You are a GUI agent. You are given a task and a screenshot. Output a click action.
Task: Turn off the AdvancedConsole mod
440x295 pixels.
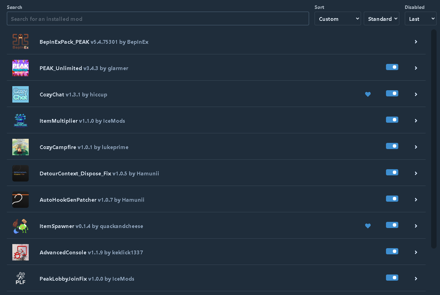tap(392, 252)
